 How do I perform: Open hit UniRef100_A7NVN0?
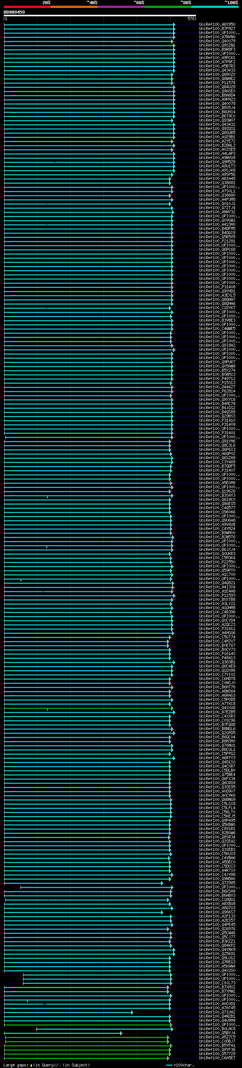(217, 37)
